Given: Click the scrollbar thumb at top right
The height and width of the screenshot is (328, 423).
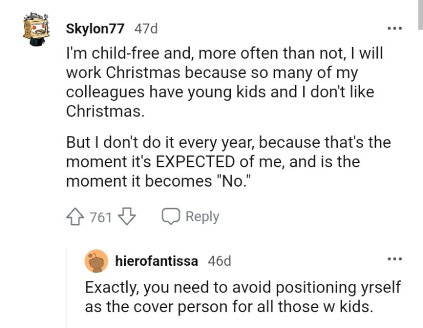Looking at the screenshot, I should (x=420, y=13).
